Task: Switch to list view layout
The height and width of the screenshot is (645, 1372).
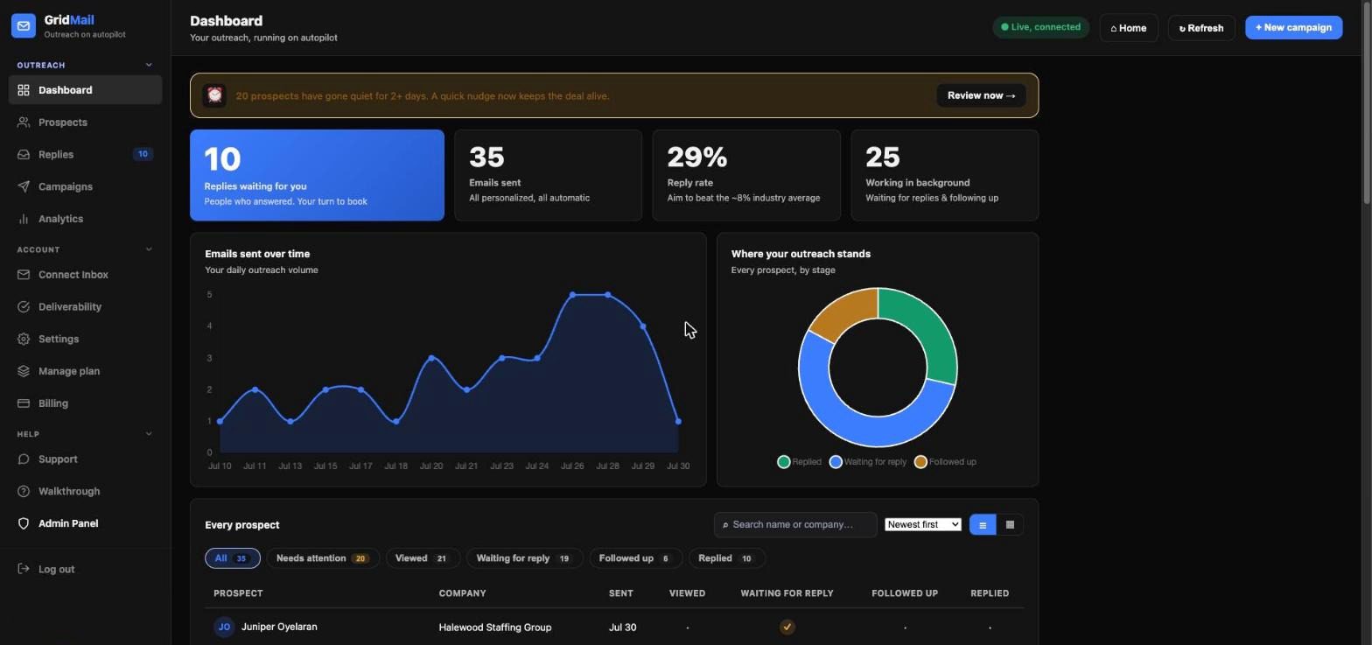Action: [983, 525]
